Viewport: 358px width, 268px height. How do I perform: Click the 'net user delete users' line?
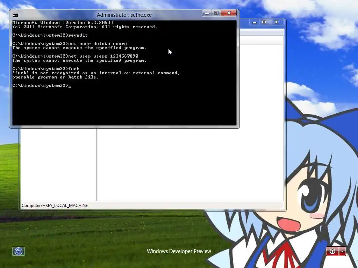[x=70, y=44]
